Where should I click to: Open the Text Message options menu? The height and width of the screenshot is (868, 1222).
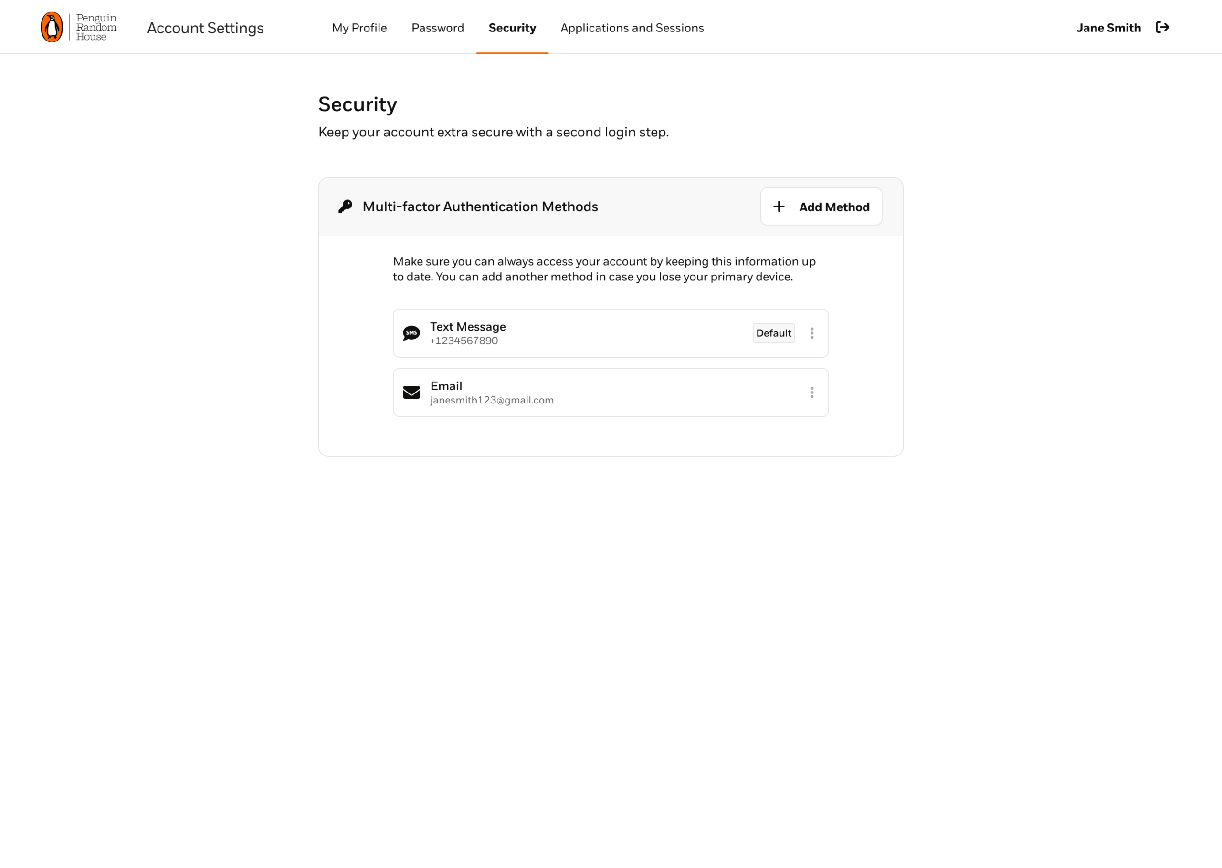(x=812, y=333)
